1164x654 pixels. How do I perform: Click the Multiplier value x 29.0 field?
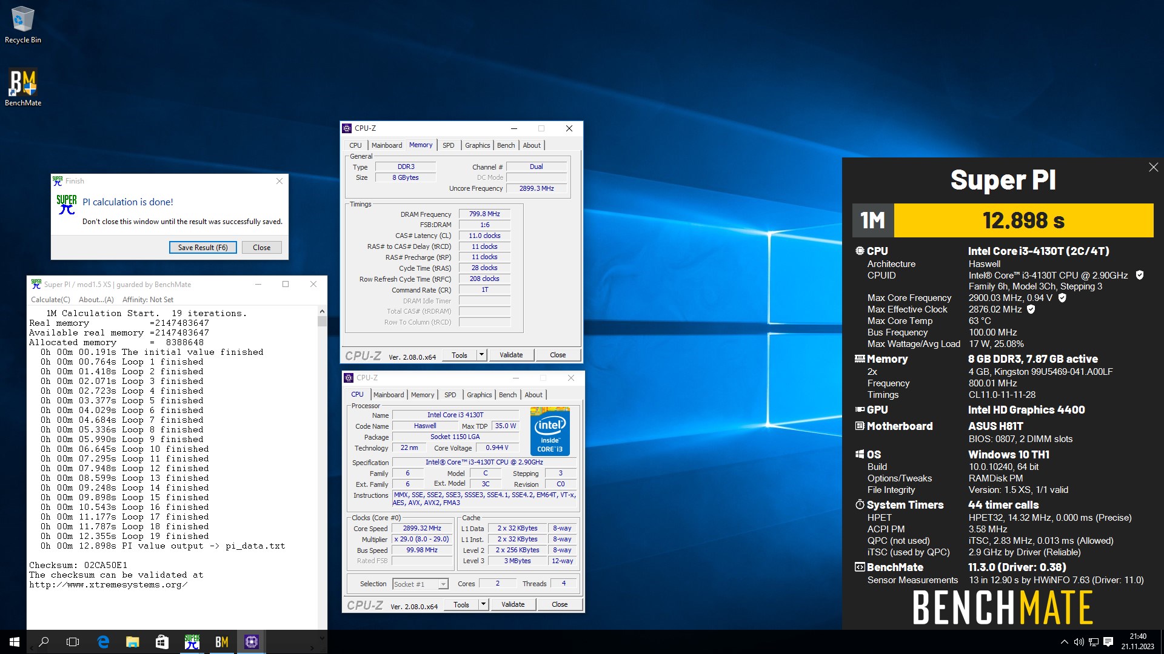pos(421,540)
